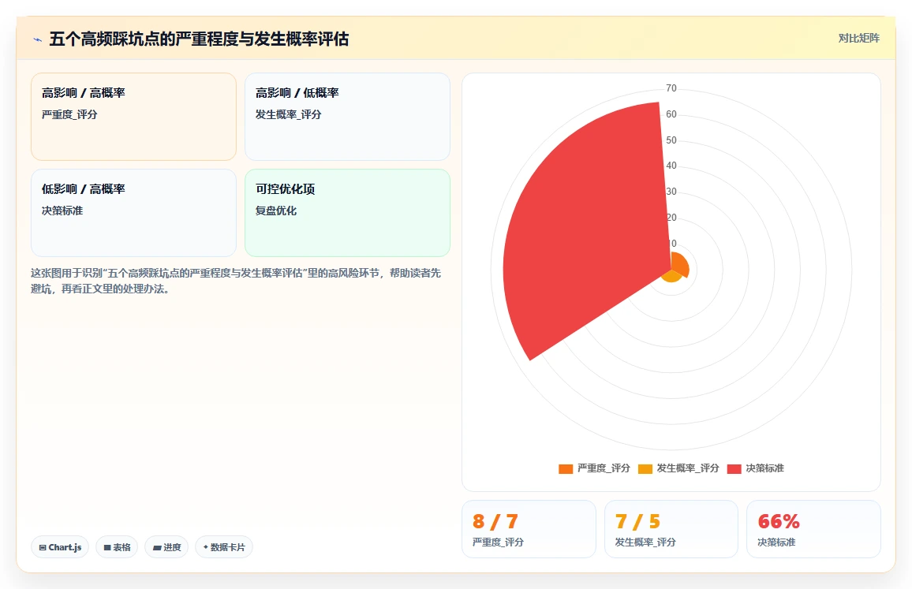Toggle 发生概率_评分 legend swatch in chart

(x=645, y=468)
